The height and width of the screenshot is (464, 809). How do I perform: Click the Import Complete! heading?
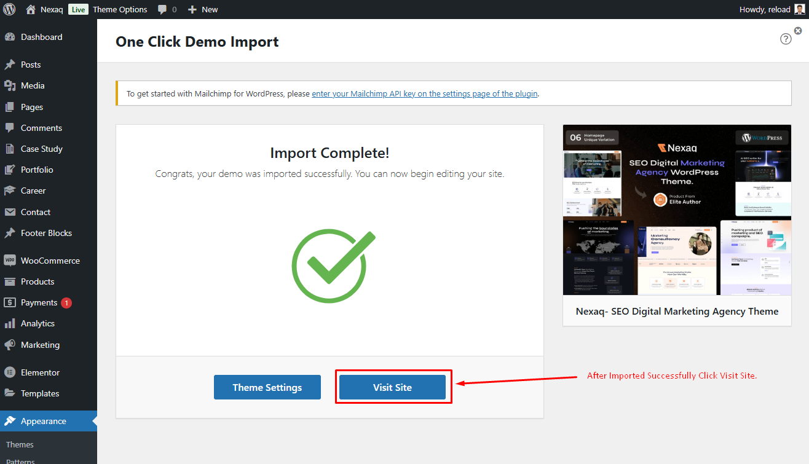pos(330,153)
